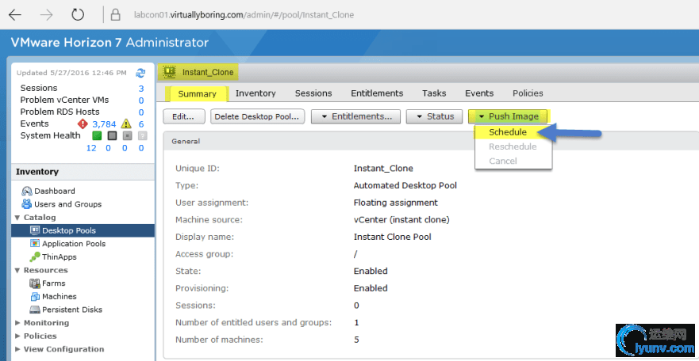Viewport: 699px width, 361px height.
Task: Click the Farms server icon
Action: pyautogui.click(x=35, y=283)
